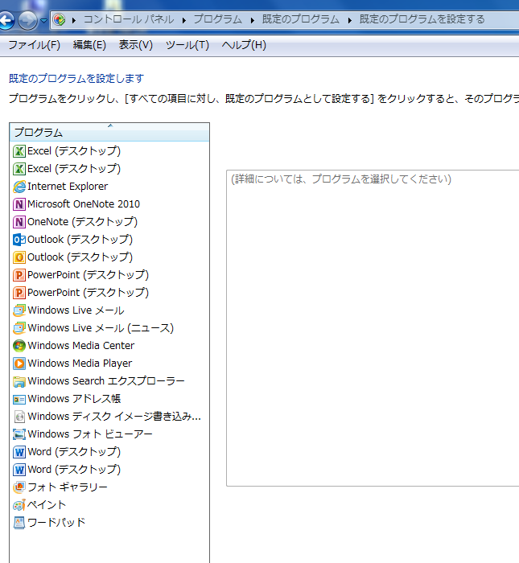
Task: Click the Forward navigation arrow button
Action: (x=27, y=20)
